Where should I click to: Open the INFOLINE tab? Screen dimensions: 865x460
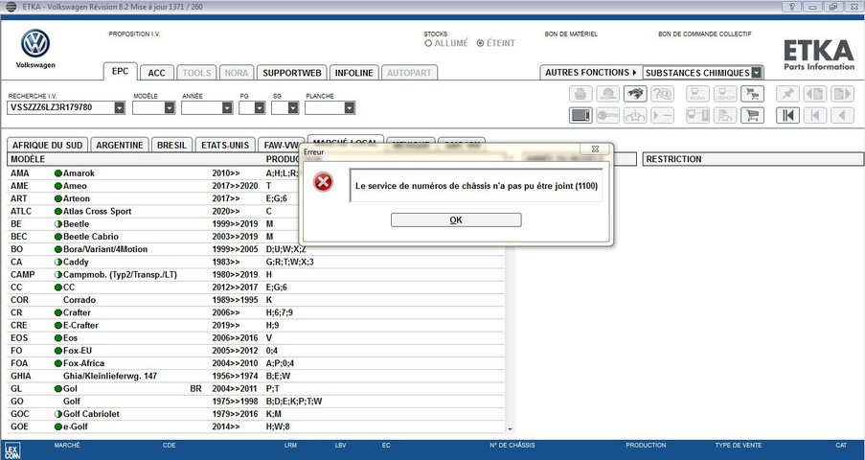(354, 73)
